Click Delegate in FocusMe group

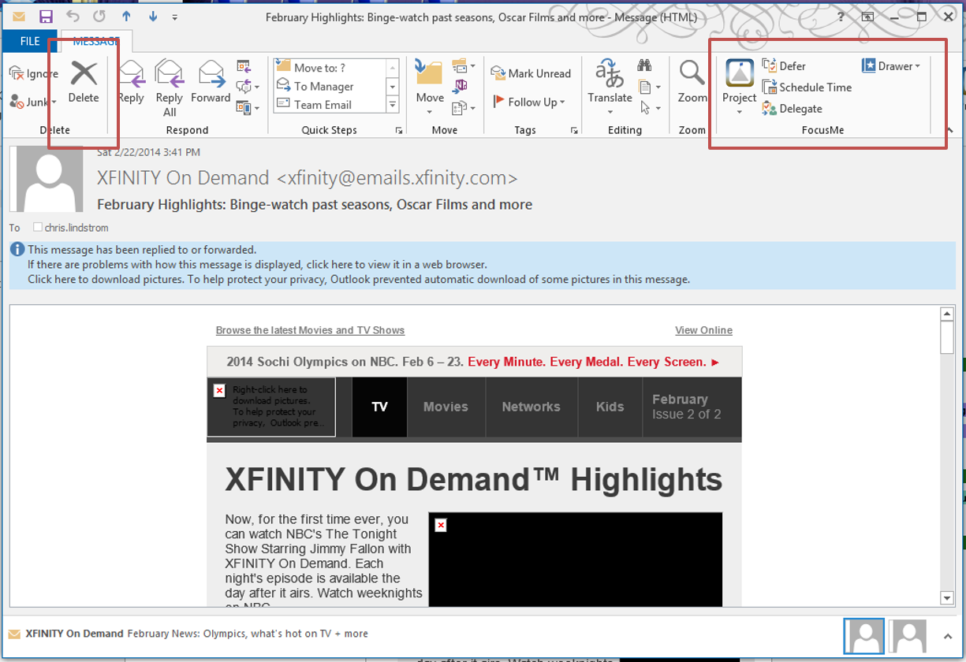tap(792, 109)
